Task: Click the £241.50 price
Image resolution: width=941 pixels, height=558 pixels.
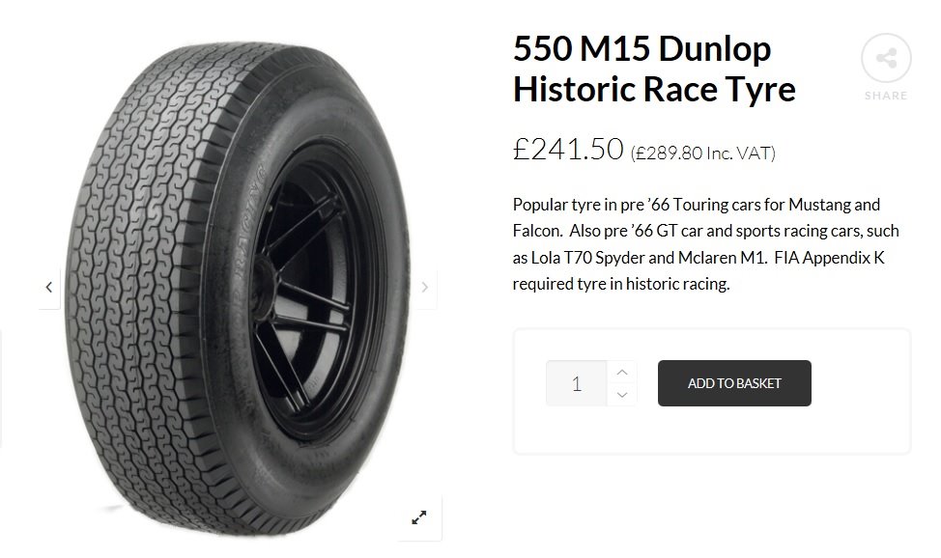Action: coord(567,149)
